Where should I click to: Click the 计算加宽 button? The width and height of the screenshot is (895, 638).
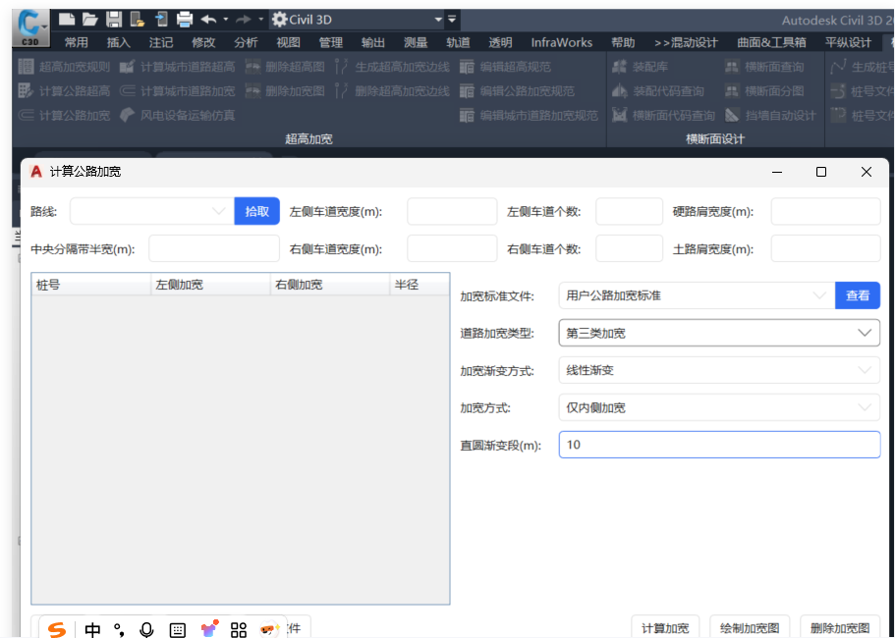(665, 627)
